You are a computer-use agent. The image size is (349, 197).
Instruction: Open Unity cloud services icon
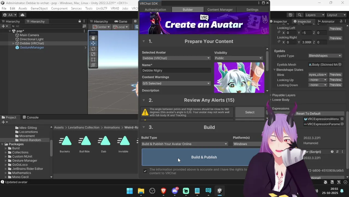click(x=22, y=15)
